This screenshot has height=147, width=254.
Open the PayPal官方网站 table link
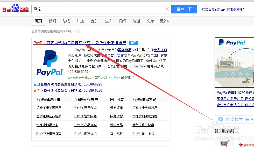(x=85, y=116)
